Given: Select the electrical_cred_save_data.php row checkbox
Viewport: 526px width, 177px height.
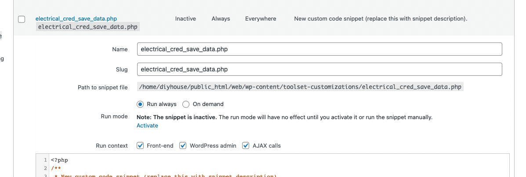Looking at the screenshot, I should point(22,19).
